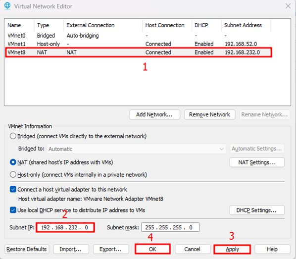Screen dimensions: 296x259
Task: Click the Name column header
Action: [19, 25]
